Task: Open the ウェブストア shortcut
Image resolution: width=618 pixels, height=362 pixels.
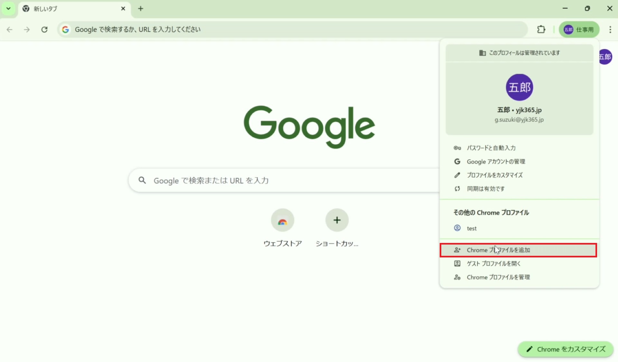Action: 282,220
